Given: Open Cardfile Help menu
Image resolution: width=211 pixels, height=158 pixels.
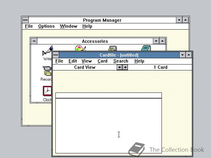Looking at the screenshot, I should (139, 61).
